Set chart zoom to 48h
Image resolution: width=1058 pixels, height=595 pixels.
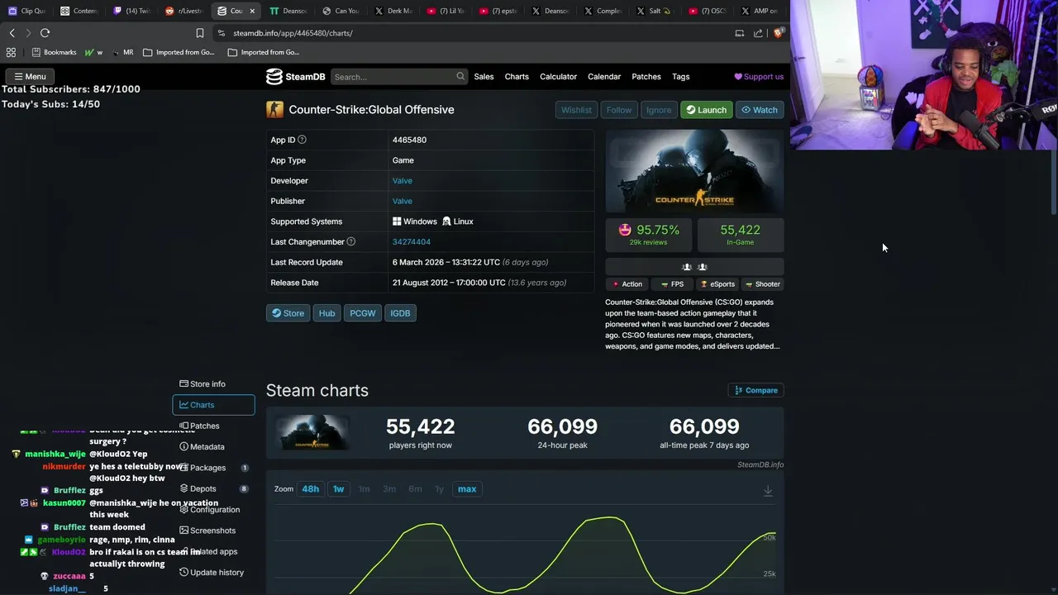tap(311, 489)
